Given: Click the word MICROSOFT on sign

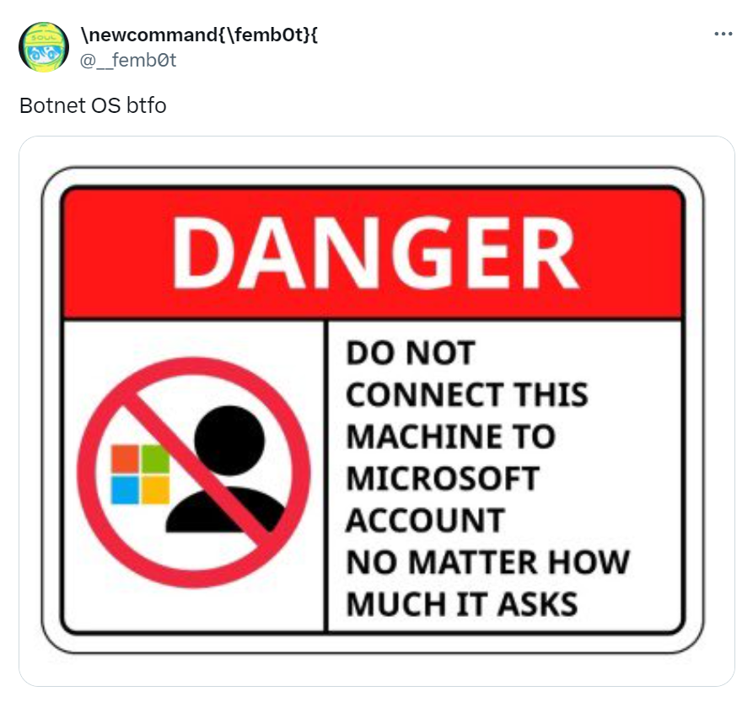Looking at the screenshot, I should point(443,479).
